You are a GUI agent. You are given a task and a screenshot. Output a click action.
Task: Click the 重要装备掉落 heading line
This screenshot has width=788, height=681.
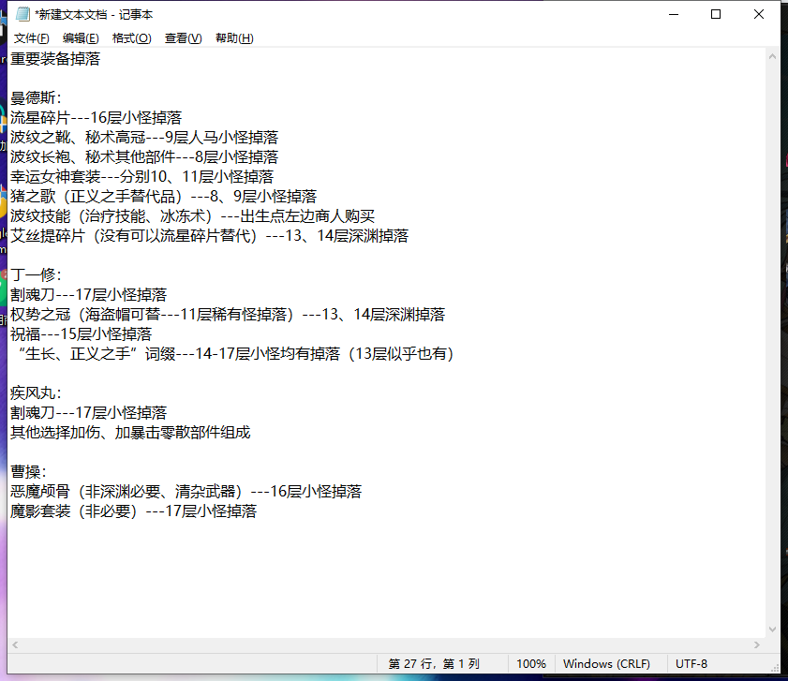[x=55, y=59]
